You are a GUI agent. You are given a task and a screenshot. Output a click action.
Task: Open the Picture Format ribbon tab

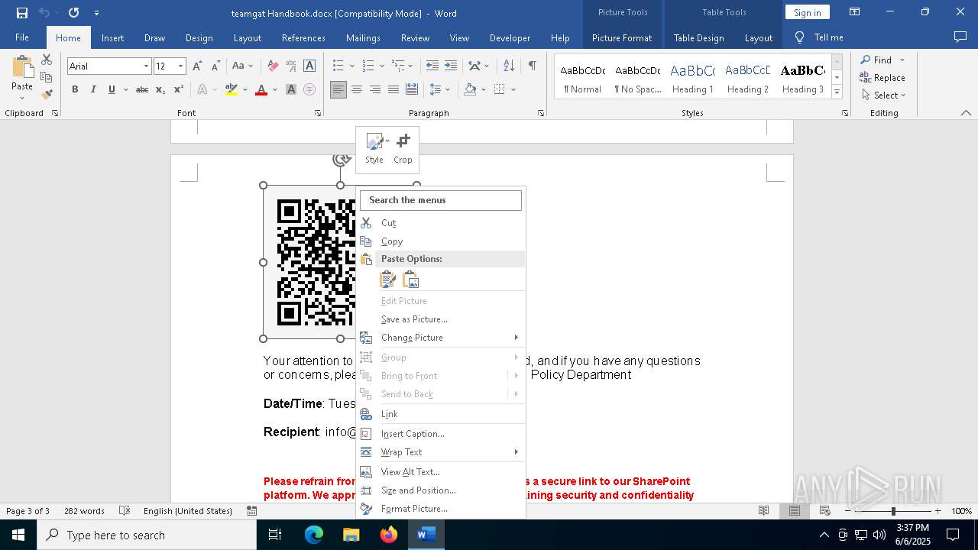pos(622,37)
